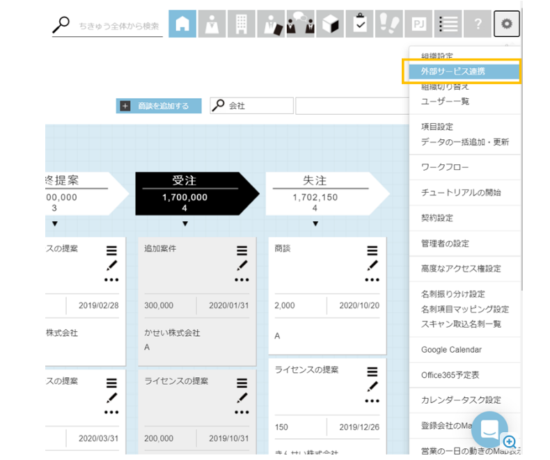550x460 pixels.
Task: Open the business card person icon
Action: [271, 24]
